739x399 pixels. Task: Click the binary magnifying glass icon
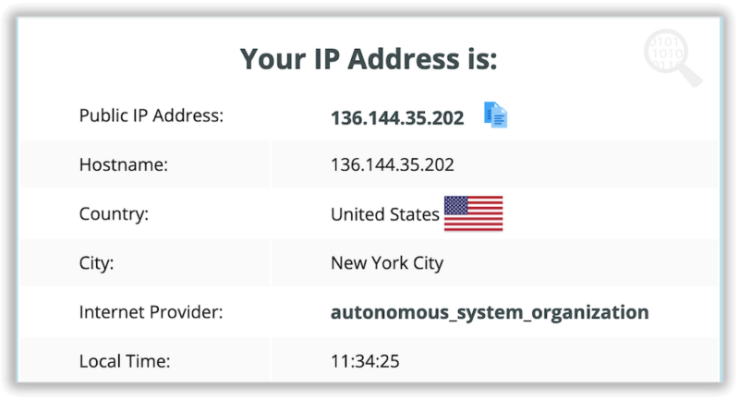click(672, 57)
